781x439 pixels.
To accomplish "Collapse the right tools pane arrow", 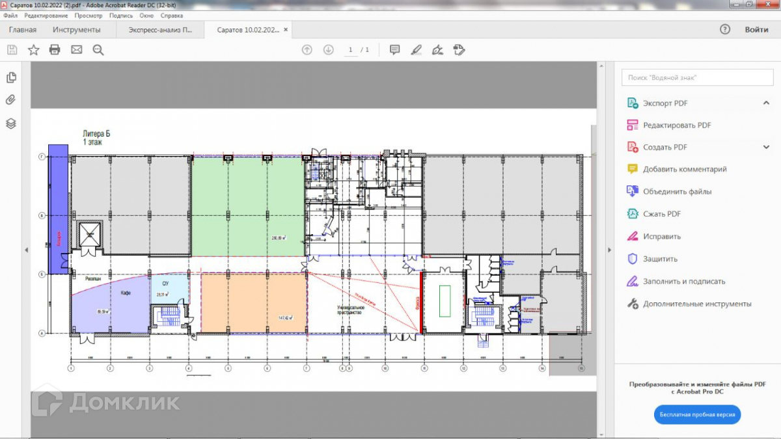I will (x=609, y=250).
